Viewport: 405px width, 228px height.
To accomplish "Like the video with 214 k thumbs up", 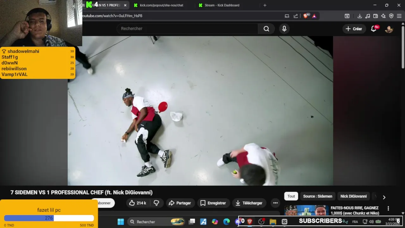I will coord(138,203).
